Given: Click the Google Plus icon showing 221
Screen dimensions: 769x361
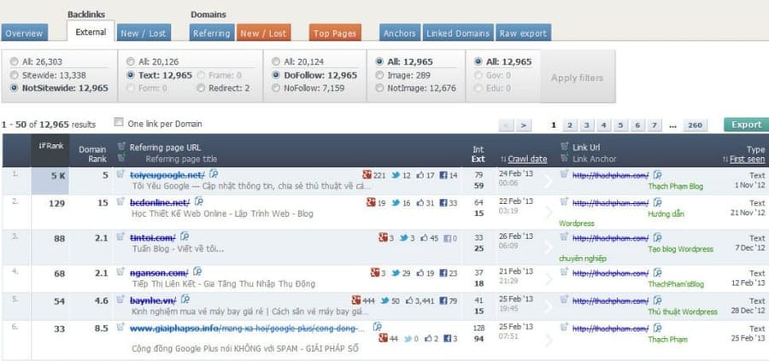Looking at the screenshot, I should coord(367,175).
